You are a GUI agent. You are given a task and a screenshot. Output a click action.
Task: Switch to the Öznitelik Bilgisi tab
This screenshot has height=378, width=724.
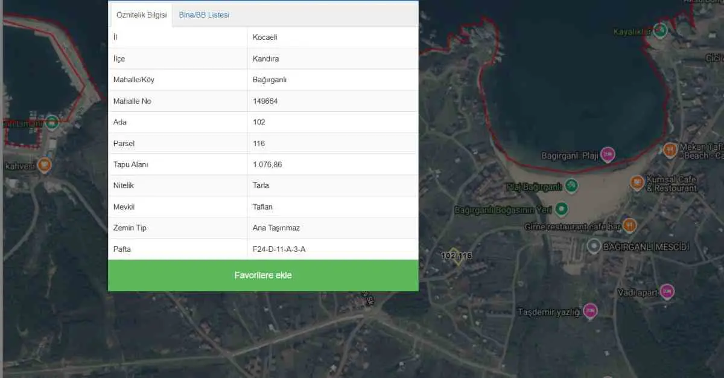(141, 15)
